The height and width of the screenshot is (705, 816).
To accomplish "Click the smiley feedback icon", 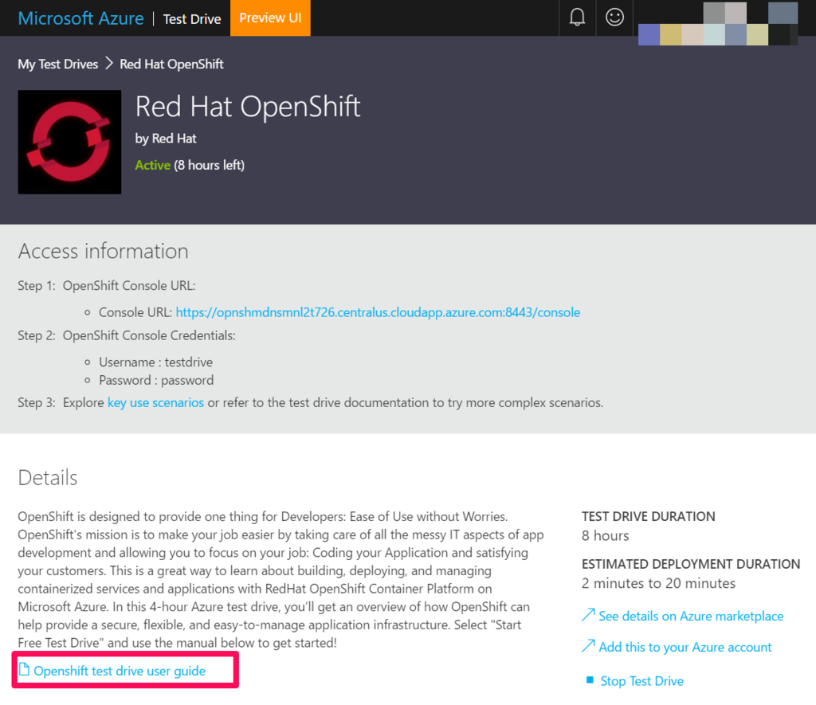I will [x=614, y=18].
